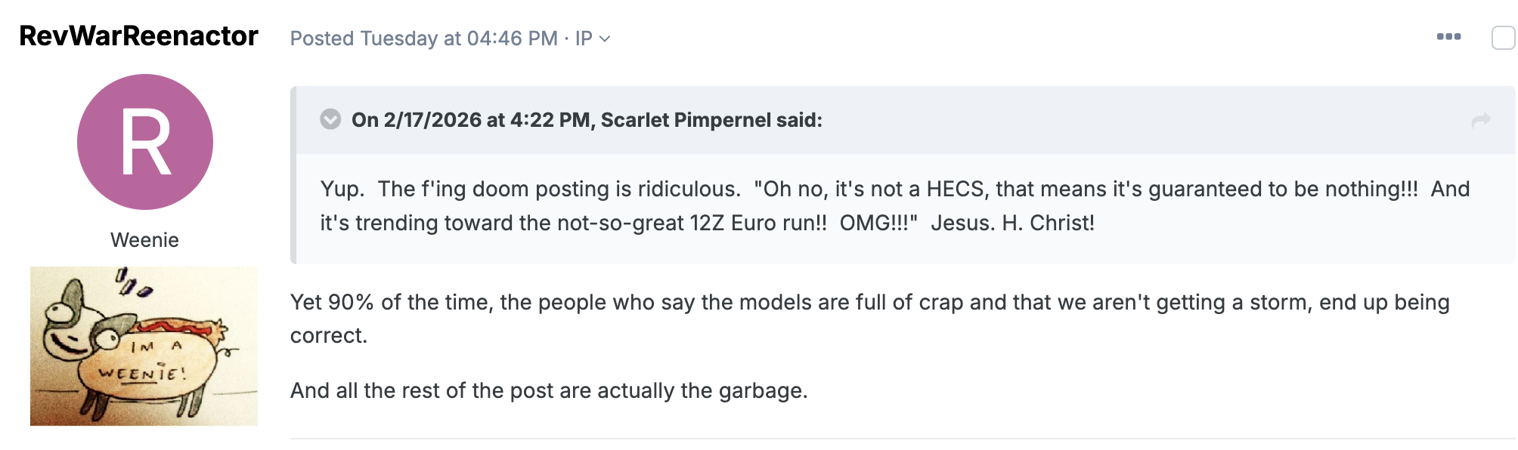Click the chevron arrow beside IP
This screenshot has width=1518, height=450.
[x=605, y=39]
